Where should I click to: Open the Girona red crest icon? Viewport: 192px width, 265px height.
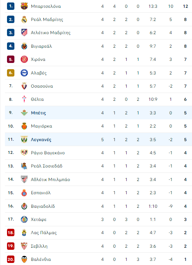(24, 59)
